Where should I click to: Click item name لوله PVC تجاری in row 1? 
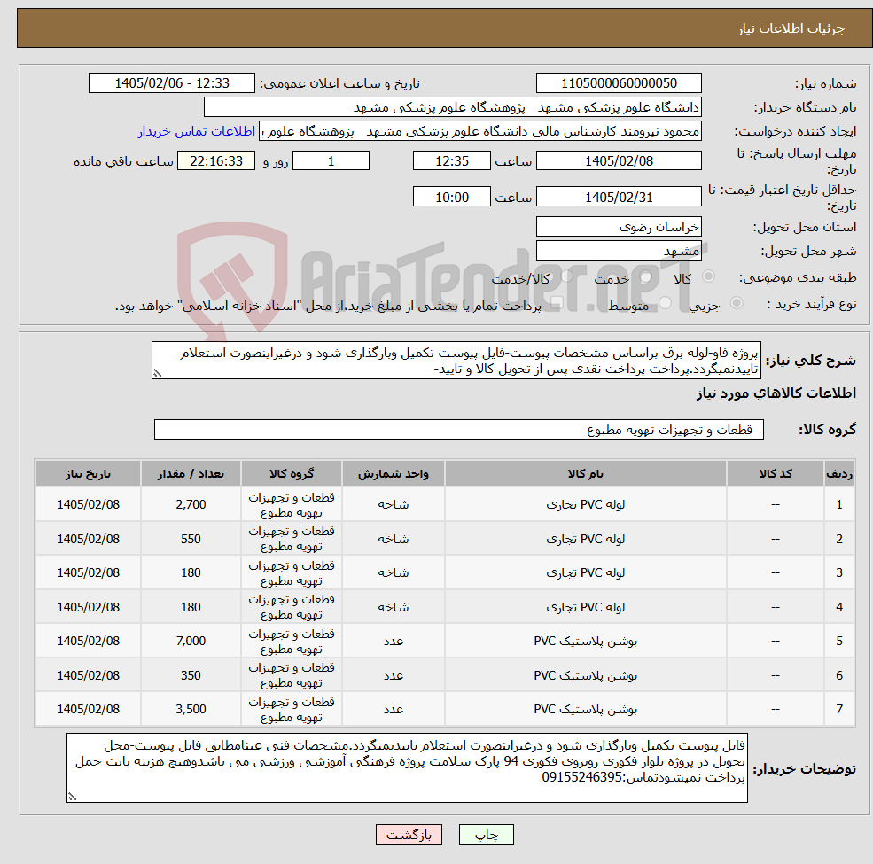point(585,504)
